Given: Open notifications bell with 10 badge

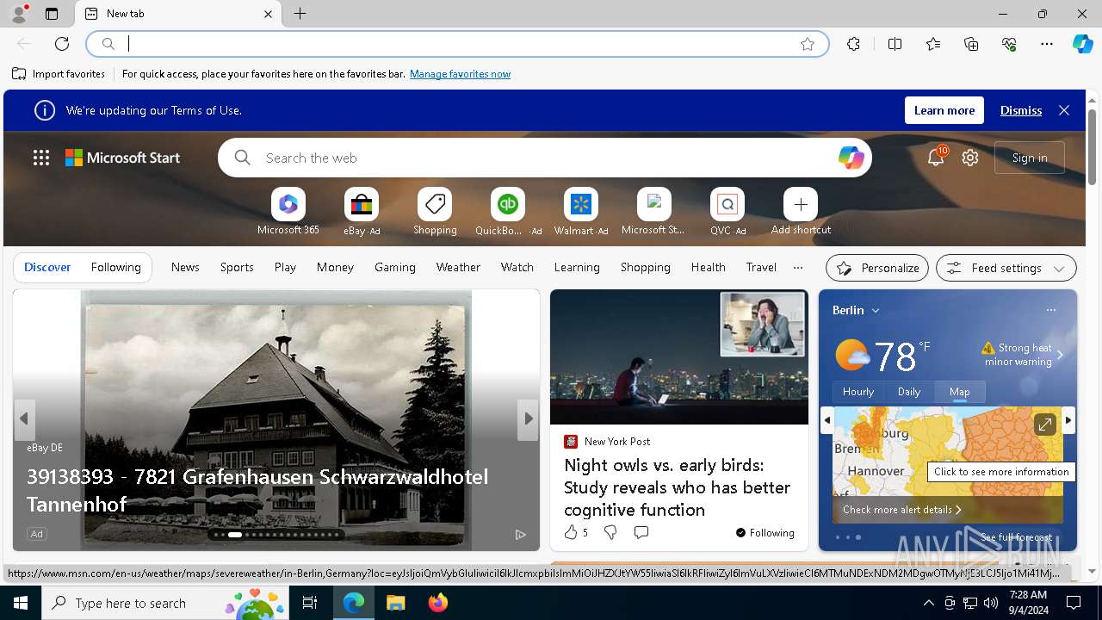Looking at the screenshot, I should 936,158.
